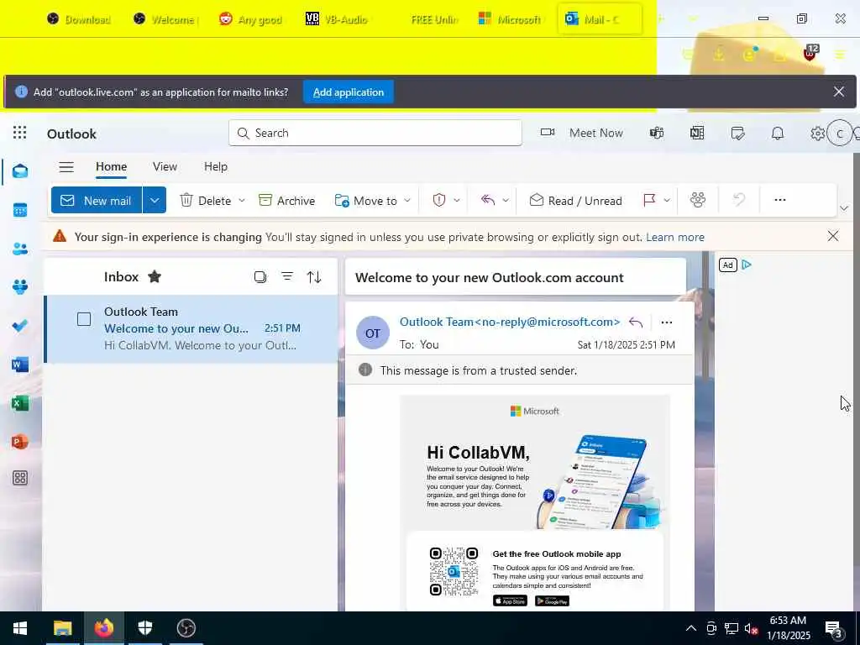860x645 pixels.
Task: Switch to the Home ribbon tab
Action: tap(112, 167)
